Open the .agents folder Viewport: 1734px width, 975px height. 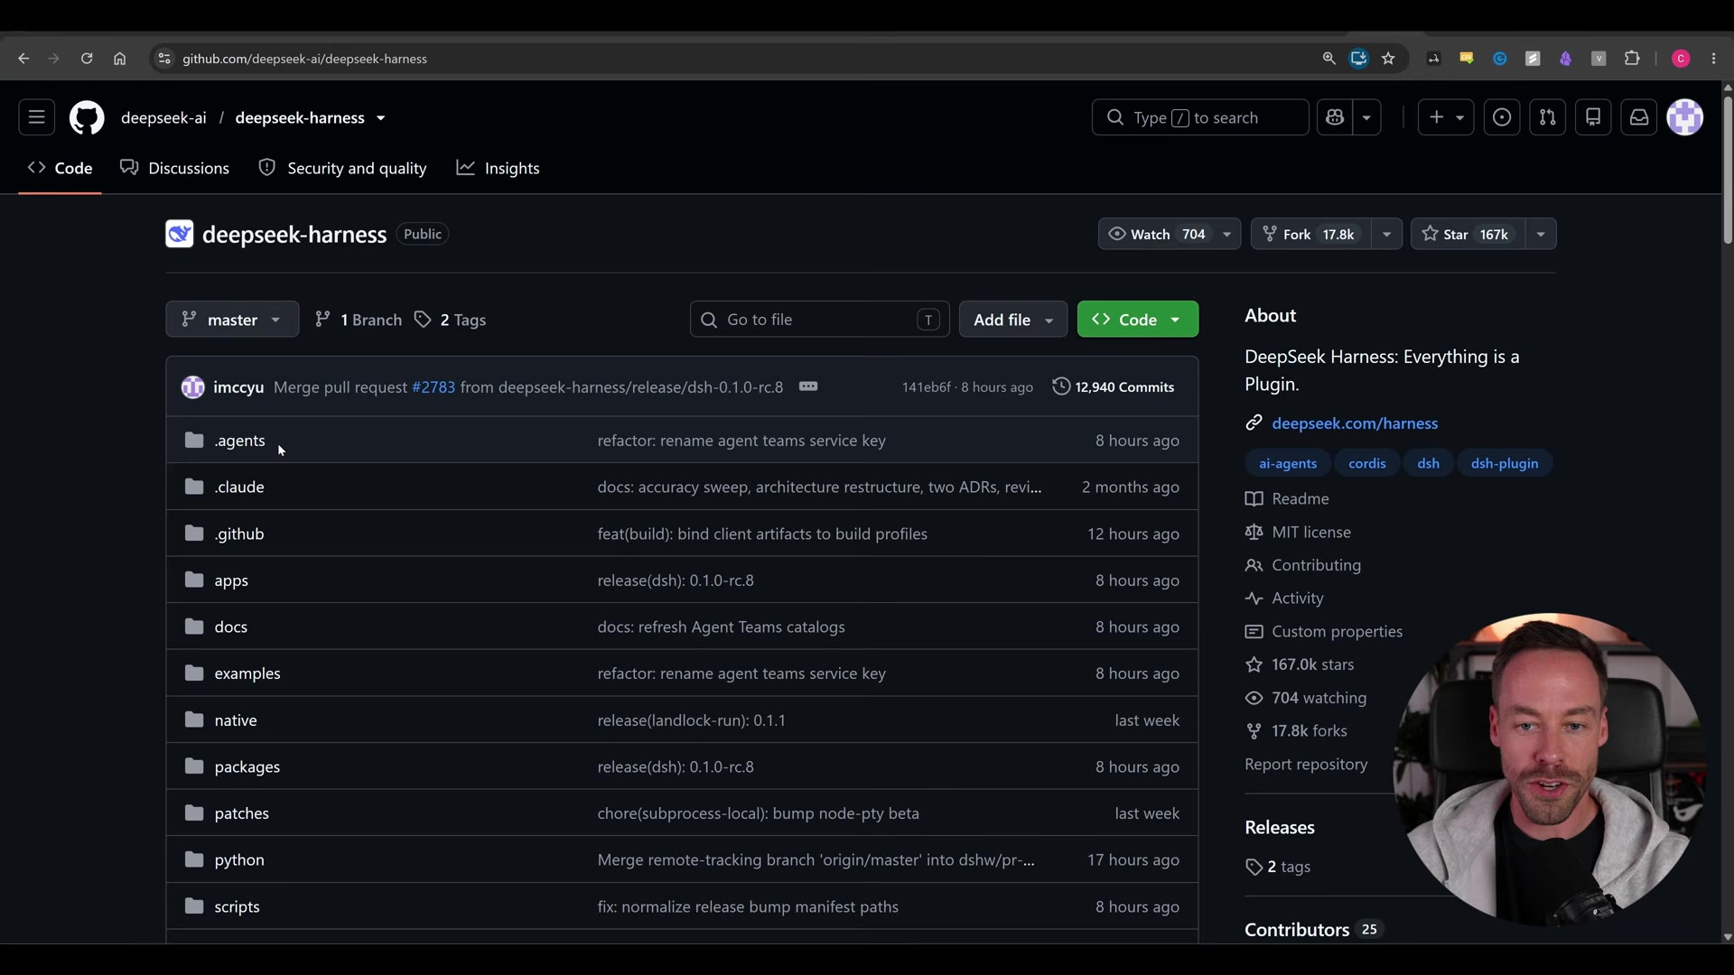tap(239, 441)
